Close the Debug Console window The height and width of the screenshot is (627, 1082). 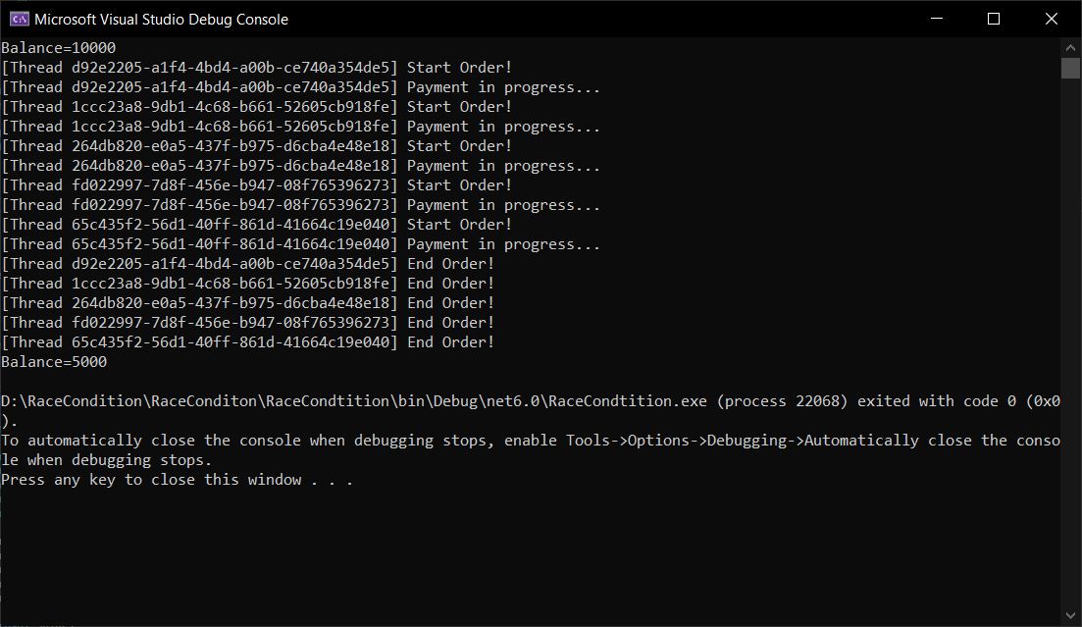coord(1051,19)
